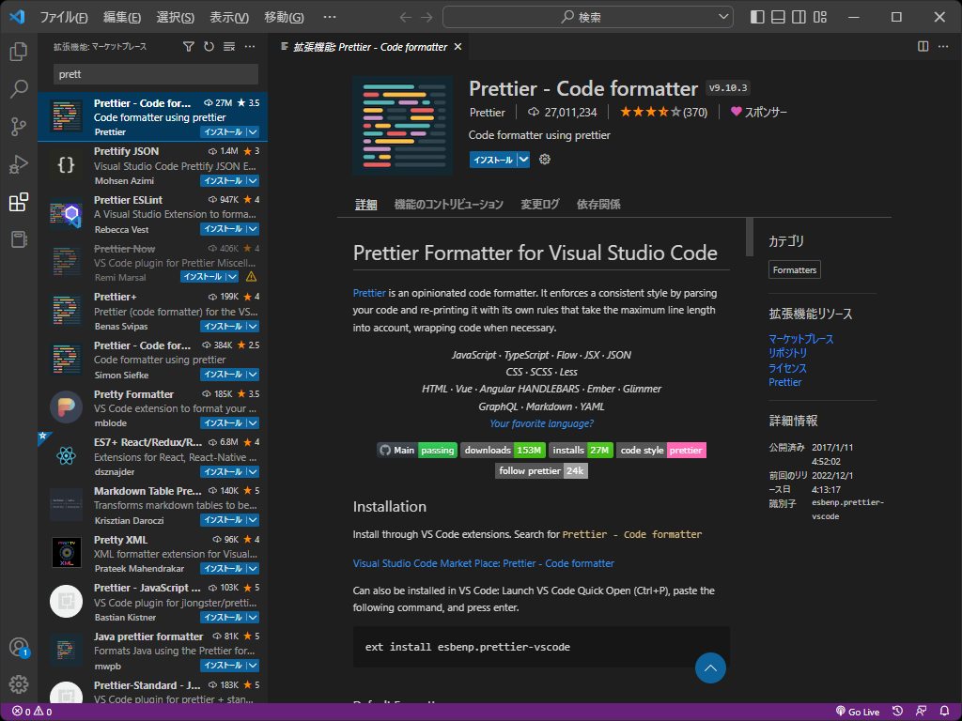Open the Your favorite language? link

pos(542,423)
